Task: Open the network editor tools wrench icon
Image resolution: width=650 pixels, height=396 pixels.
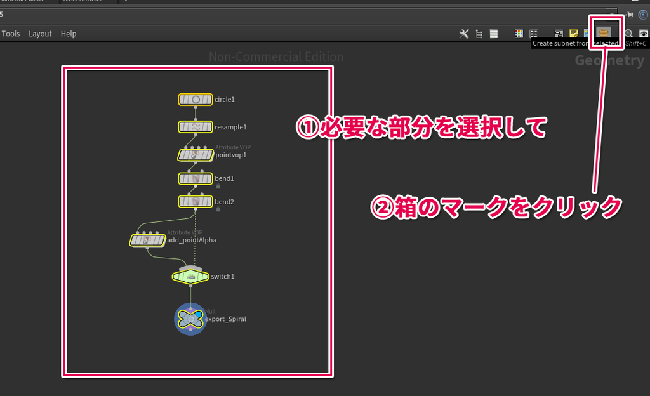Action: (x=464, y=34)
